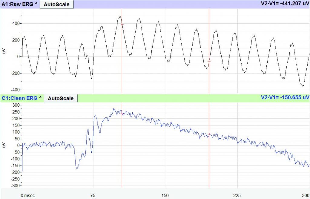Click the 75 mark on the time axis
The height and width of the screenshot is (199, 310).
click(92, 196)
